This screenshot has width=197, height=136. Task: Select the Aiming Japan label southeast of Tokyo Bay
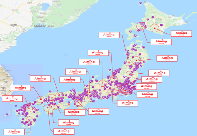147,95
